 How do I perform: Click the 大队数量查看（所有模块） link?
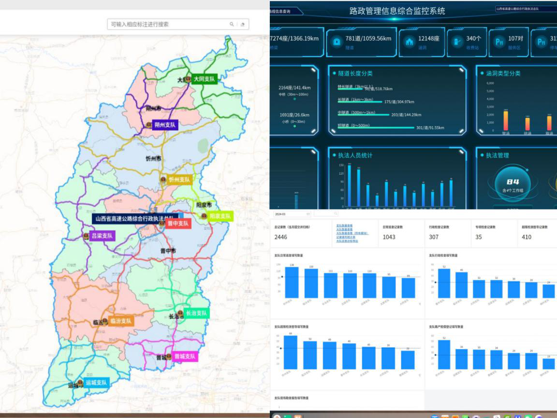point(352,233)
